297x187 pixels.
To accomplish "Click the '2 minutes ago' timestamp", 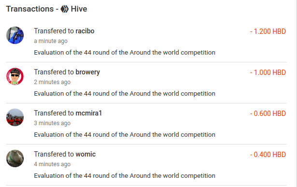I will [52, 82].
